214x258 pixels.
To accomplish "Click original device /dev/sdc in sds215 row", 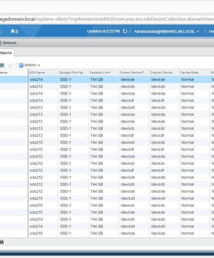I will coord(158,206).
